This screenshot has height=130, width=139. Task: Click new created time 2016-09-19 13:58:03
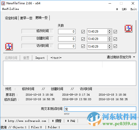[x=77, y=99]
